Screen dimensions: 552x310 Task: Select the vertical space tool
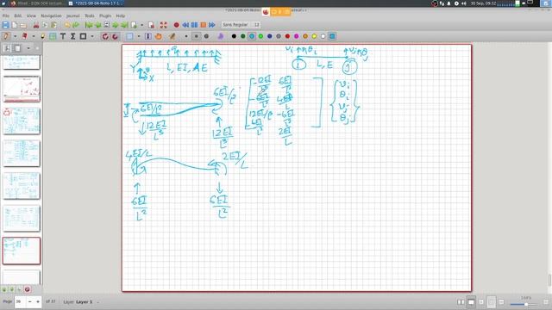click(148, 36)
